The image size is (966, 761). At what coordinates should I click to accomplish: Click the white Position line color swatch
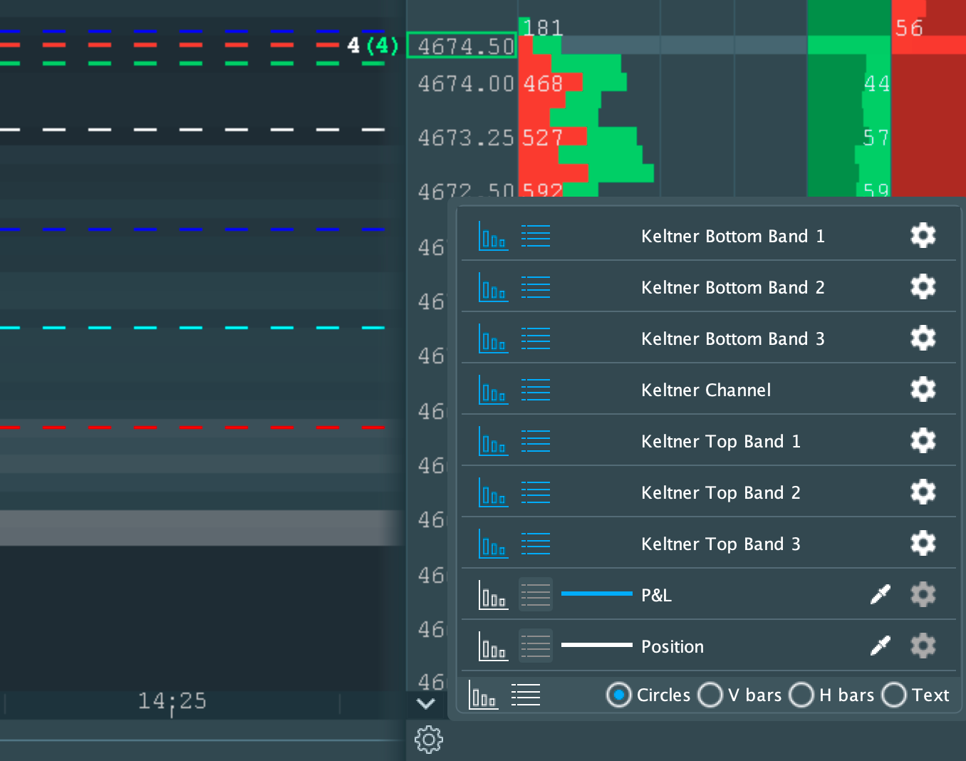pos(596,645)
